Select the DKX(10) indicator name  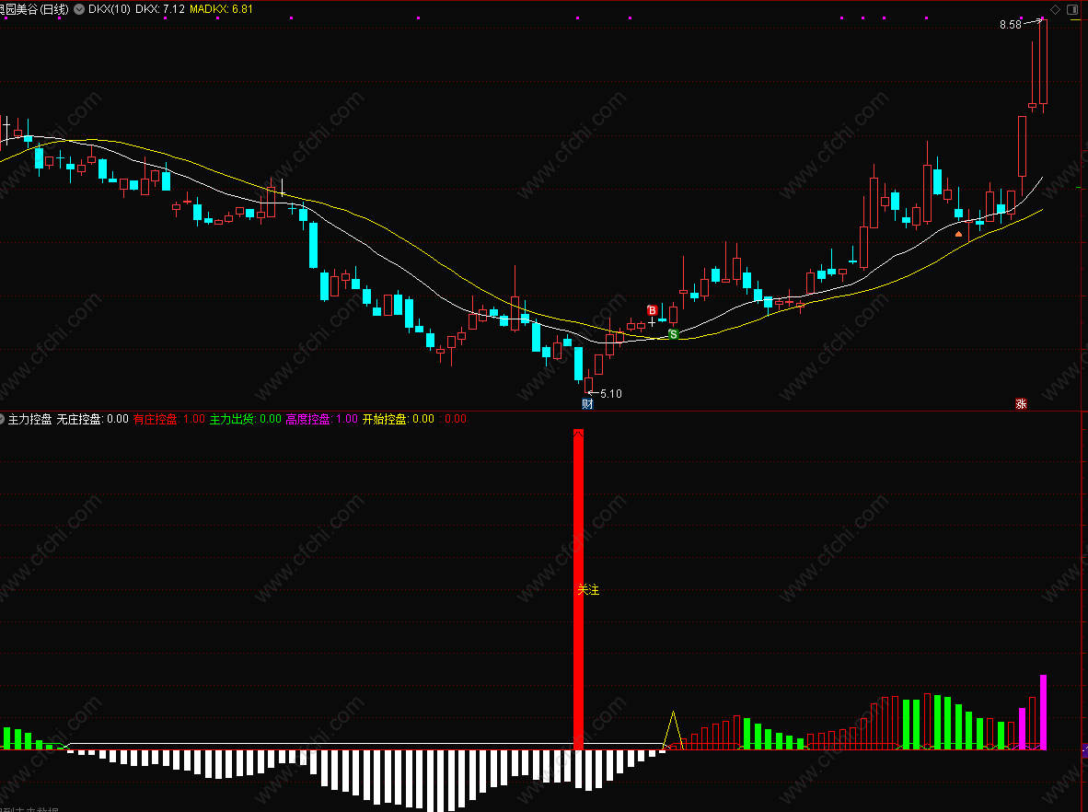click(109, 9)
